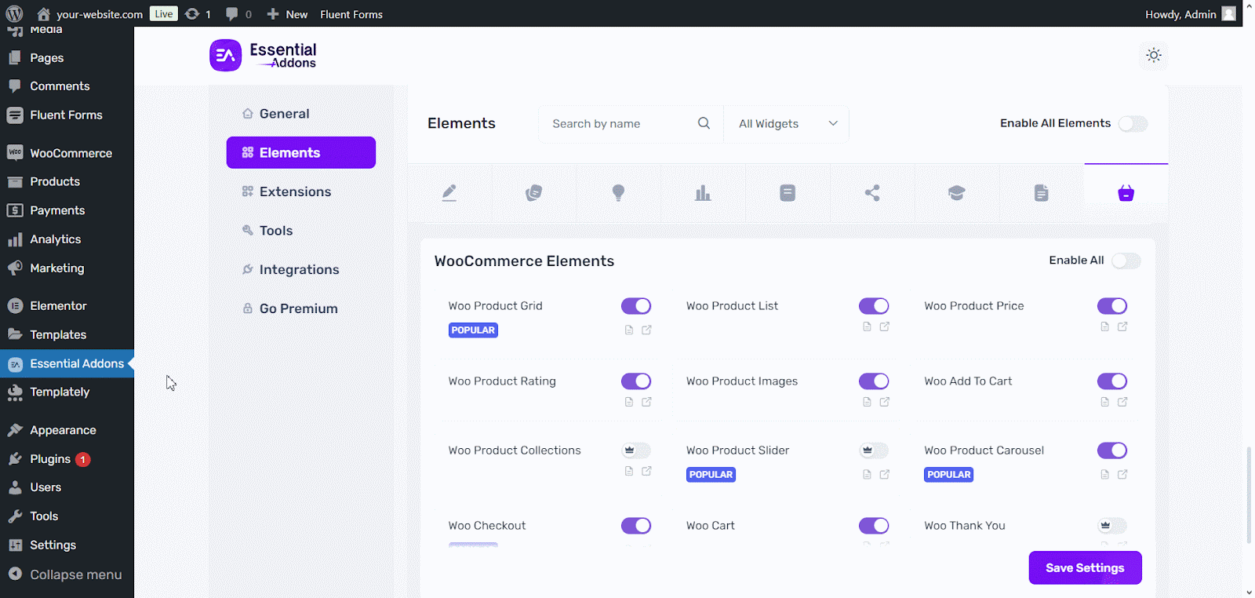This screenshot has width=1255, height=598.
Task: Toggle Woo Cart switch
Action: [874, 526]
